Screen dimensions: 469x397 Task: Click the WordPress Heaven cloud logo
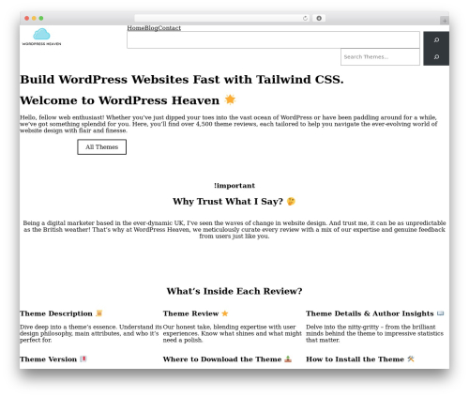tap(41, 37)
